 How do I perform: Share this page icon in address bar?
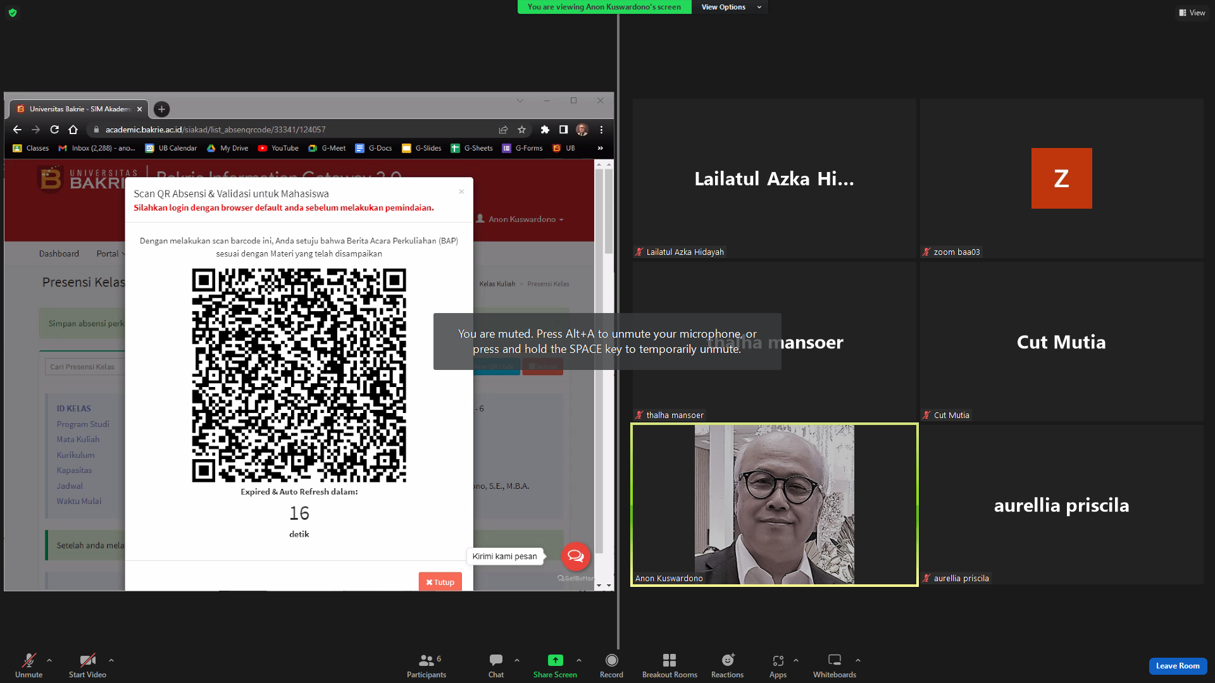(x=503, y=130)
